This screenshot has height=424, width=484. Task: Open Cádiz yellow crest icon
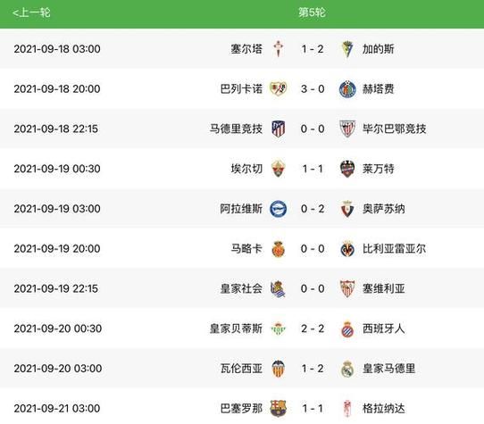click(x=347, y=49)
